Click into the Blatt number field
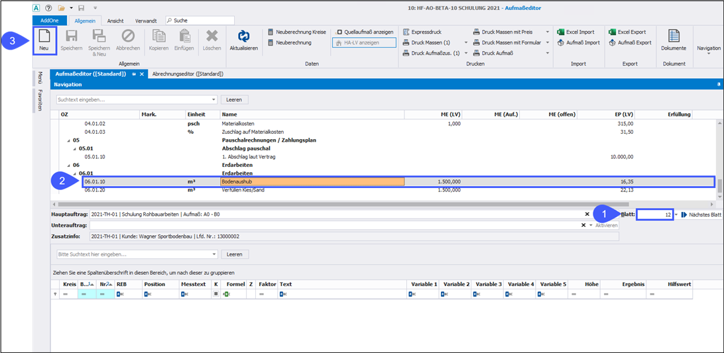This screenshot has width=724, height=353. [653, 215]
